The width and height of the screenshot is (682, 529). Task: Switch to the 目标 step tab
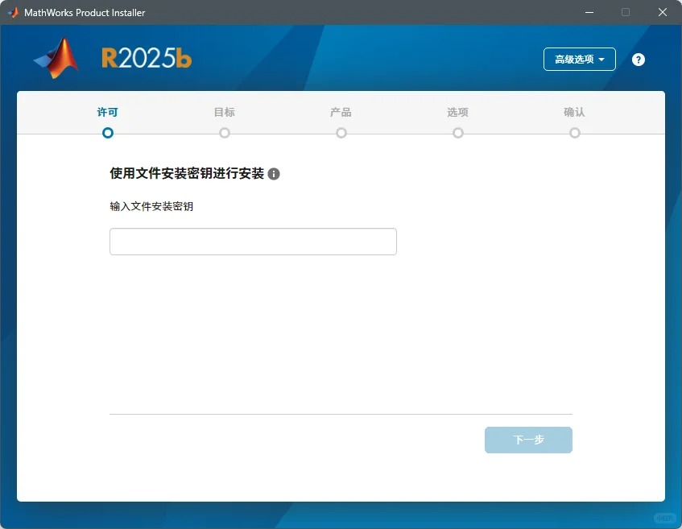tap(224, 113)
